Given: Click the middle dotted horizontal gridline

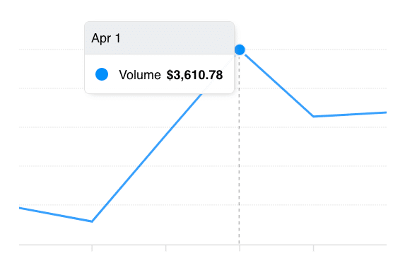Looking at the screenshot, I should [203, 127].
